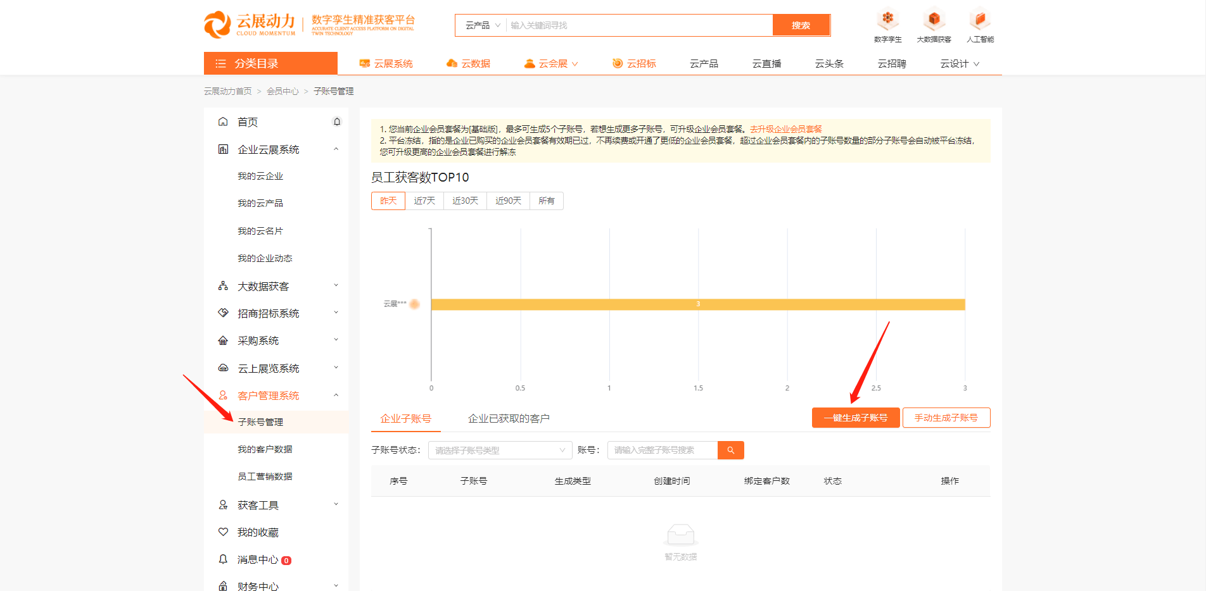Open the 云头条 navigation item

[x=828, y=63]
